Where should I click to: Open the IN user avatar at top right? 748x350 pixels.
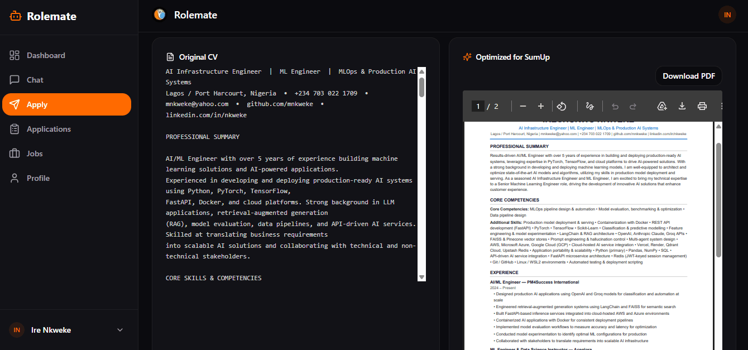tap(727, 15)
